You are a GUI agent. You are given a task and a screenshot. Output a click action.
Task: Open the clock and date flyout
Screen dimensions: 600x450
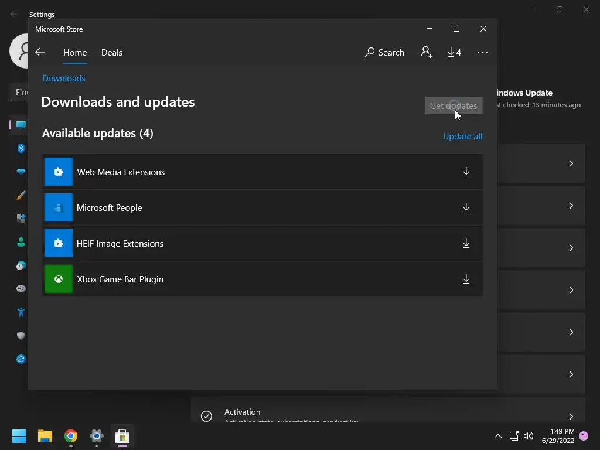[558, 436]
